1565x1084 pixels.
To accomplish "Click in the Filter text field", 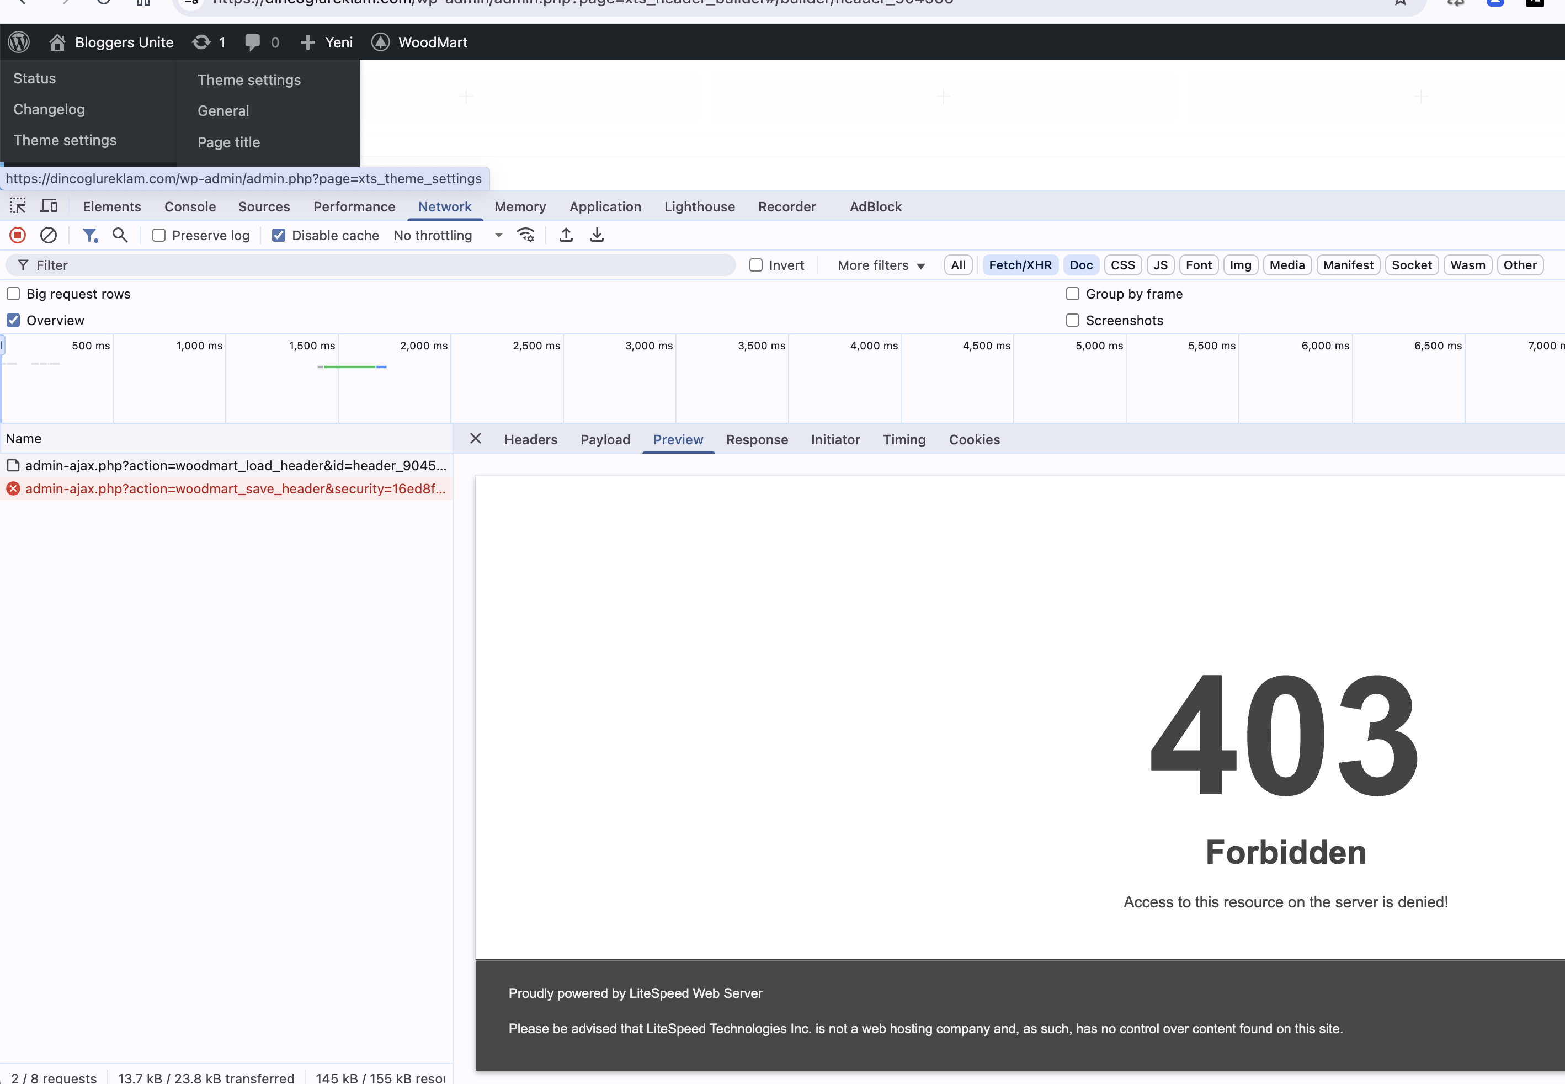I will [x=380, y=265].
